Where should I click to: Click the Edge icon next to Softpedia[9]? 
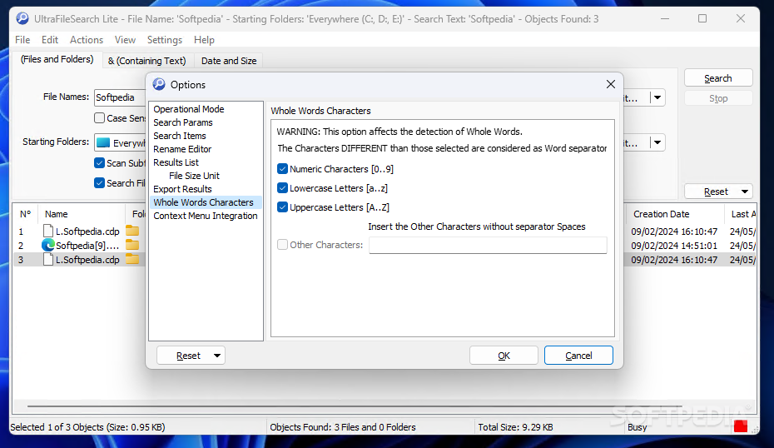coord(48,245)
